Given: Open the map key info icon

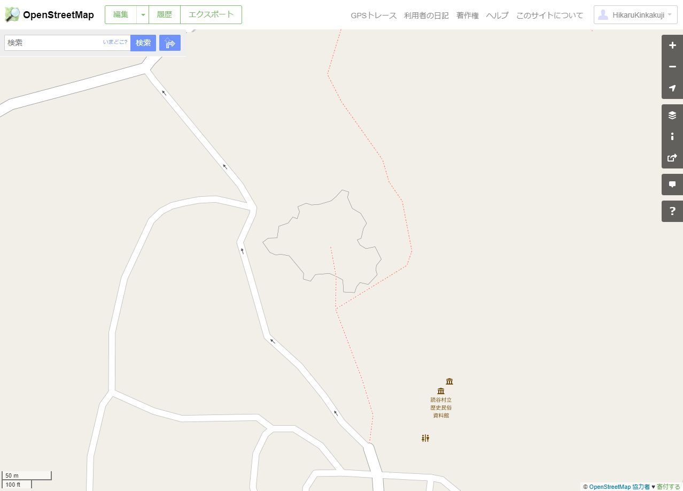Looking at the screenshot, I should 672,136.
